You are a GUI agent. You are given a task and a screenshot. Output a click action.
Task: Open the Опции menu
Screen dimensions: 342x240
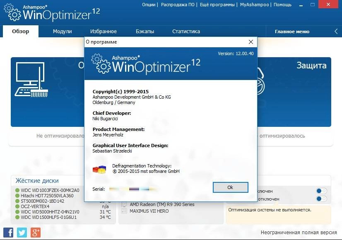tap(149, 5)
